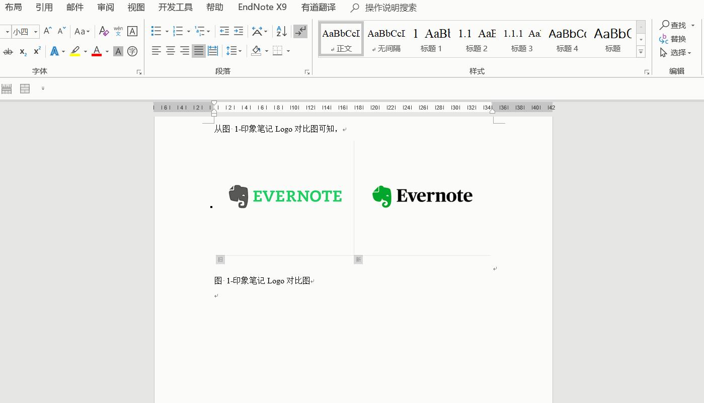
Task: Toggle center paragraph alignment
Action: pos(170,51)
